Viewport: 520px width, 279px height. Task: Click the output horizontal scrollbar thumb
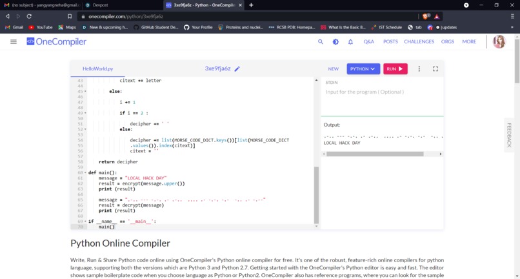click(x=375, y=154)
